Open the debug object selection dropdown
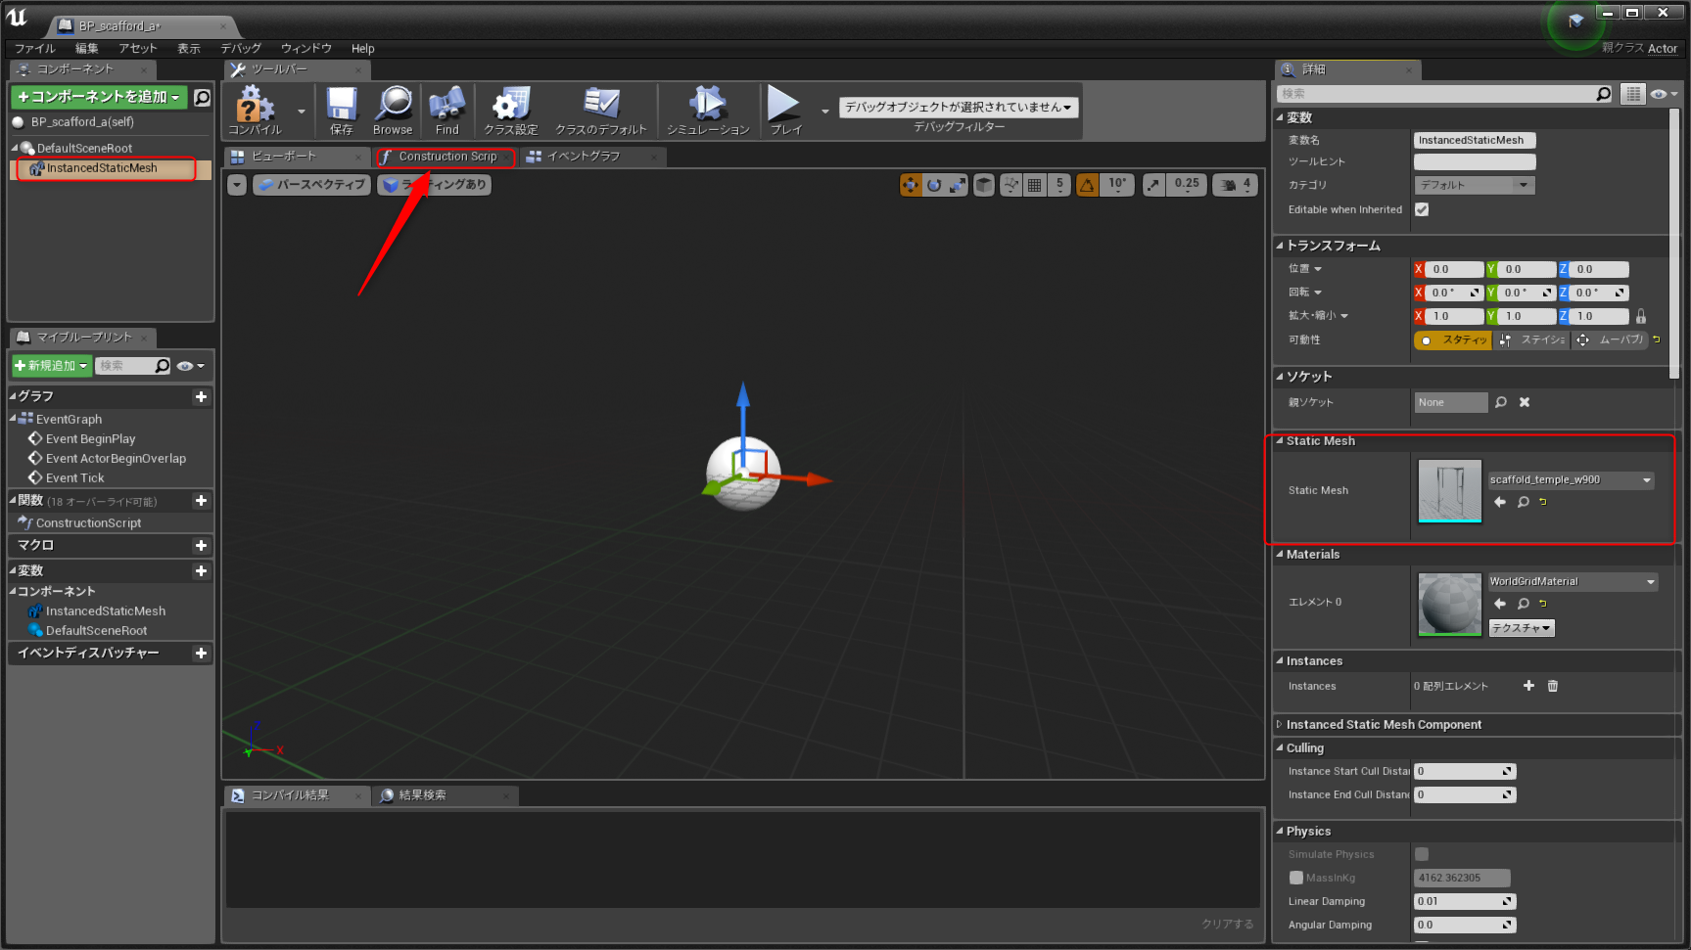Image resolution: width=1691 pixels, height=950 pixels. pyautogui.click(x=960, y=108)
